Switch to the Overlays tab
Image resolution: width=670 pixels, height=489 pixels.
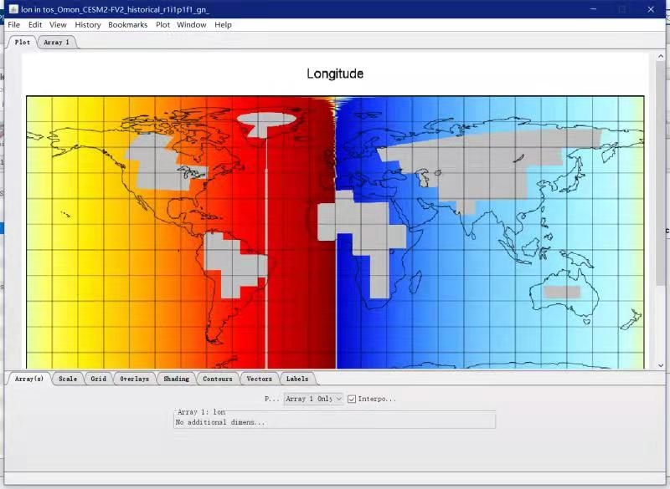click(134, 379)
